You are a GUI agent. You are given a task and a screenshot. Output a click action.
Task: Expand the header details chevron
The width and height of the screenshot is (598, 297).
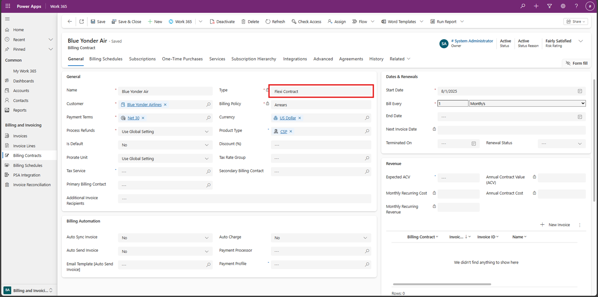580,41
